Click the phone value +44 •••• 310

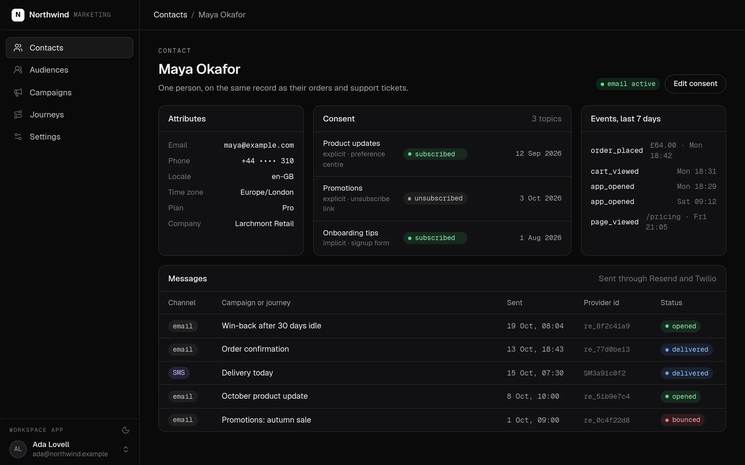267,161
